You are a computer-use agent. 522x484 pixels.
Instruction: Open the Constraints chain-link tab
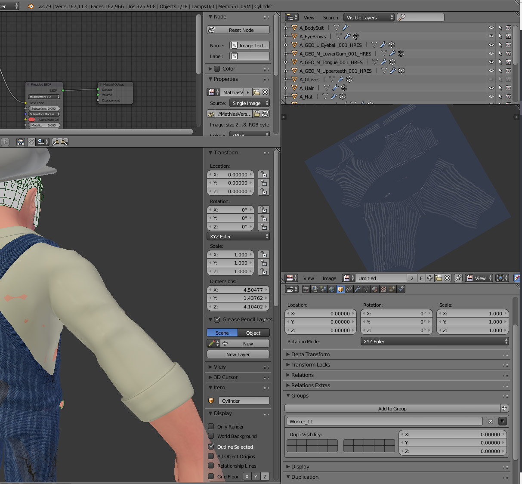pyautogui.click(x=349, y=289)
